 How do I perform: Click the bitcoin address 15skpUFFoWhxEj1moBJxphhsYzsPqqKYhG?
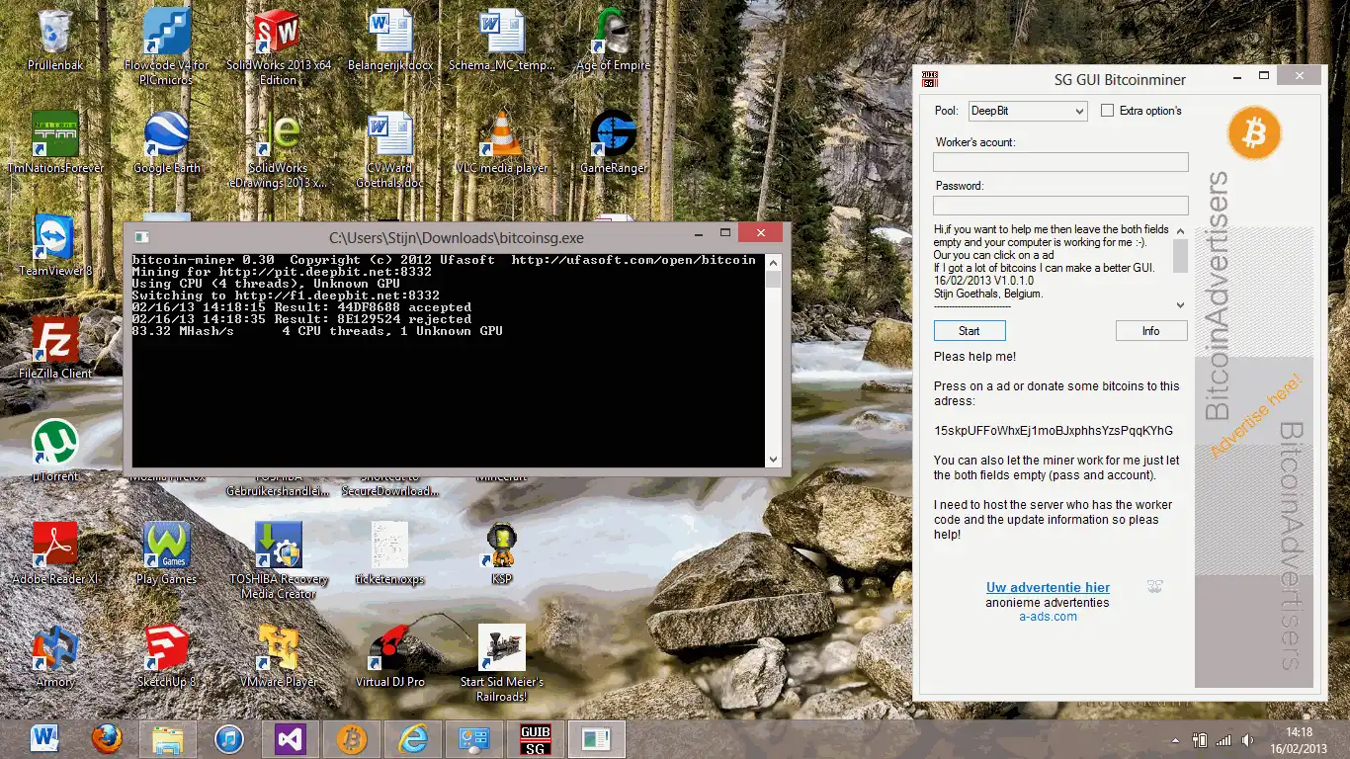pos(1054,431)
